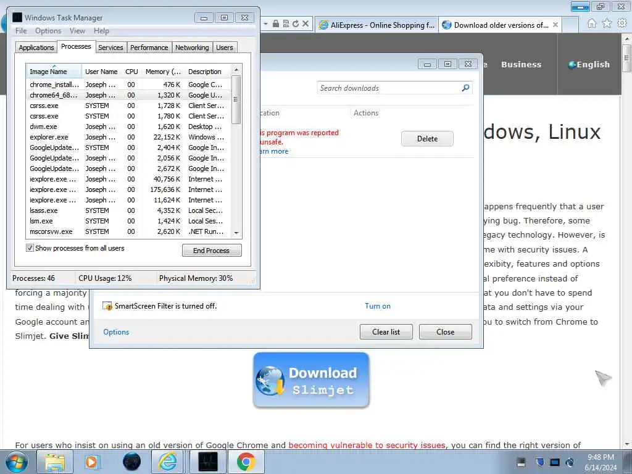This screenshot has height=474, width=632.
Task: Click the Google Chrome taskbar icon
Action: pos(246,462)
